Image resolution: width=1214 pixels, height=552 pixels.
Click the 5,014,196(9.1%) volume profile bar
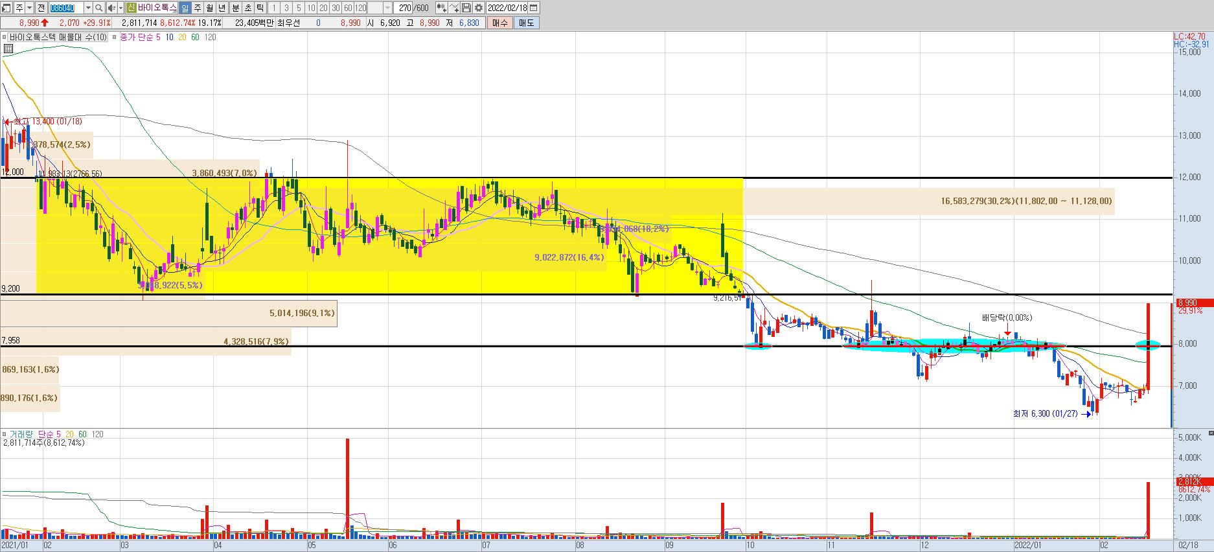[x=168, y=314]
